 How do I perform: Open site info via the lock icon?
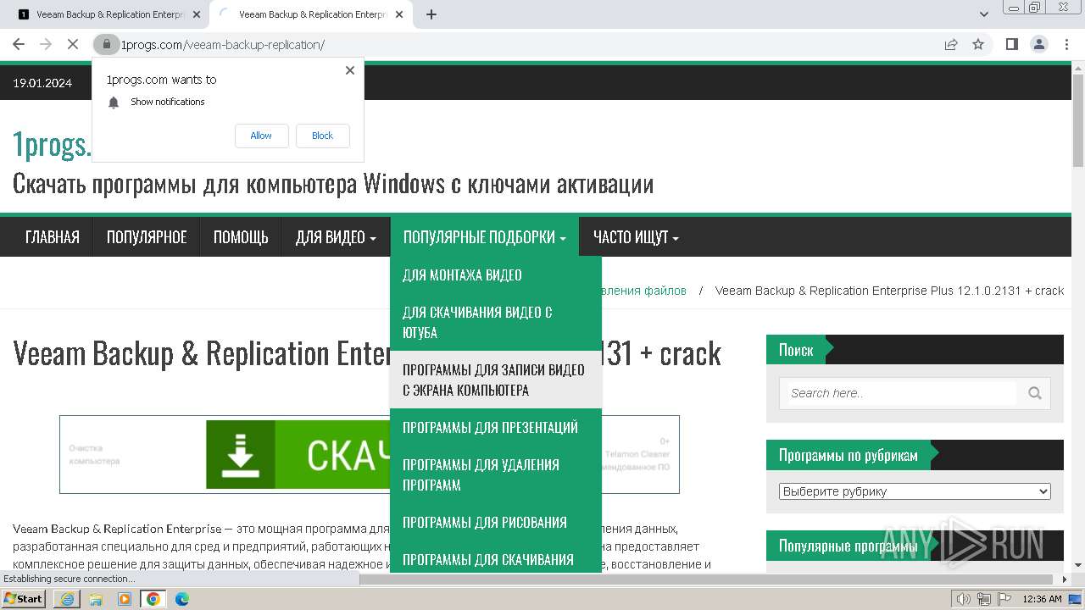click(x=106, y=44)
